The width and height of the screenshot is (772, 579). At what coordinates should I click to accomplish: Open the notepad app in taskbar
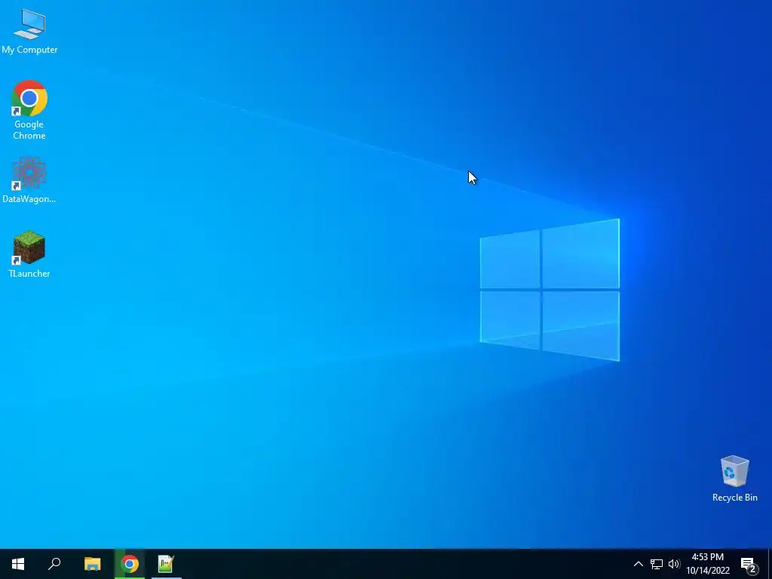167,564
